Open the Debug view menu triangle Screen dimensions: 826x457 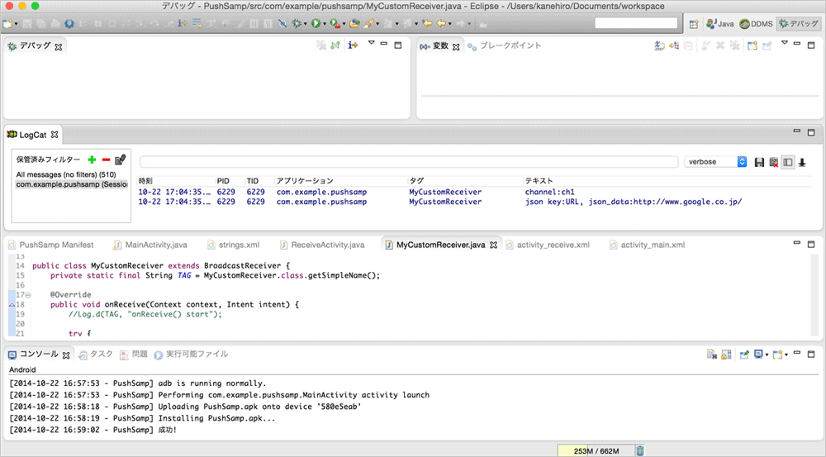[x=371, y=43]
